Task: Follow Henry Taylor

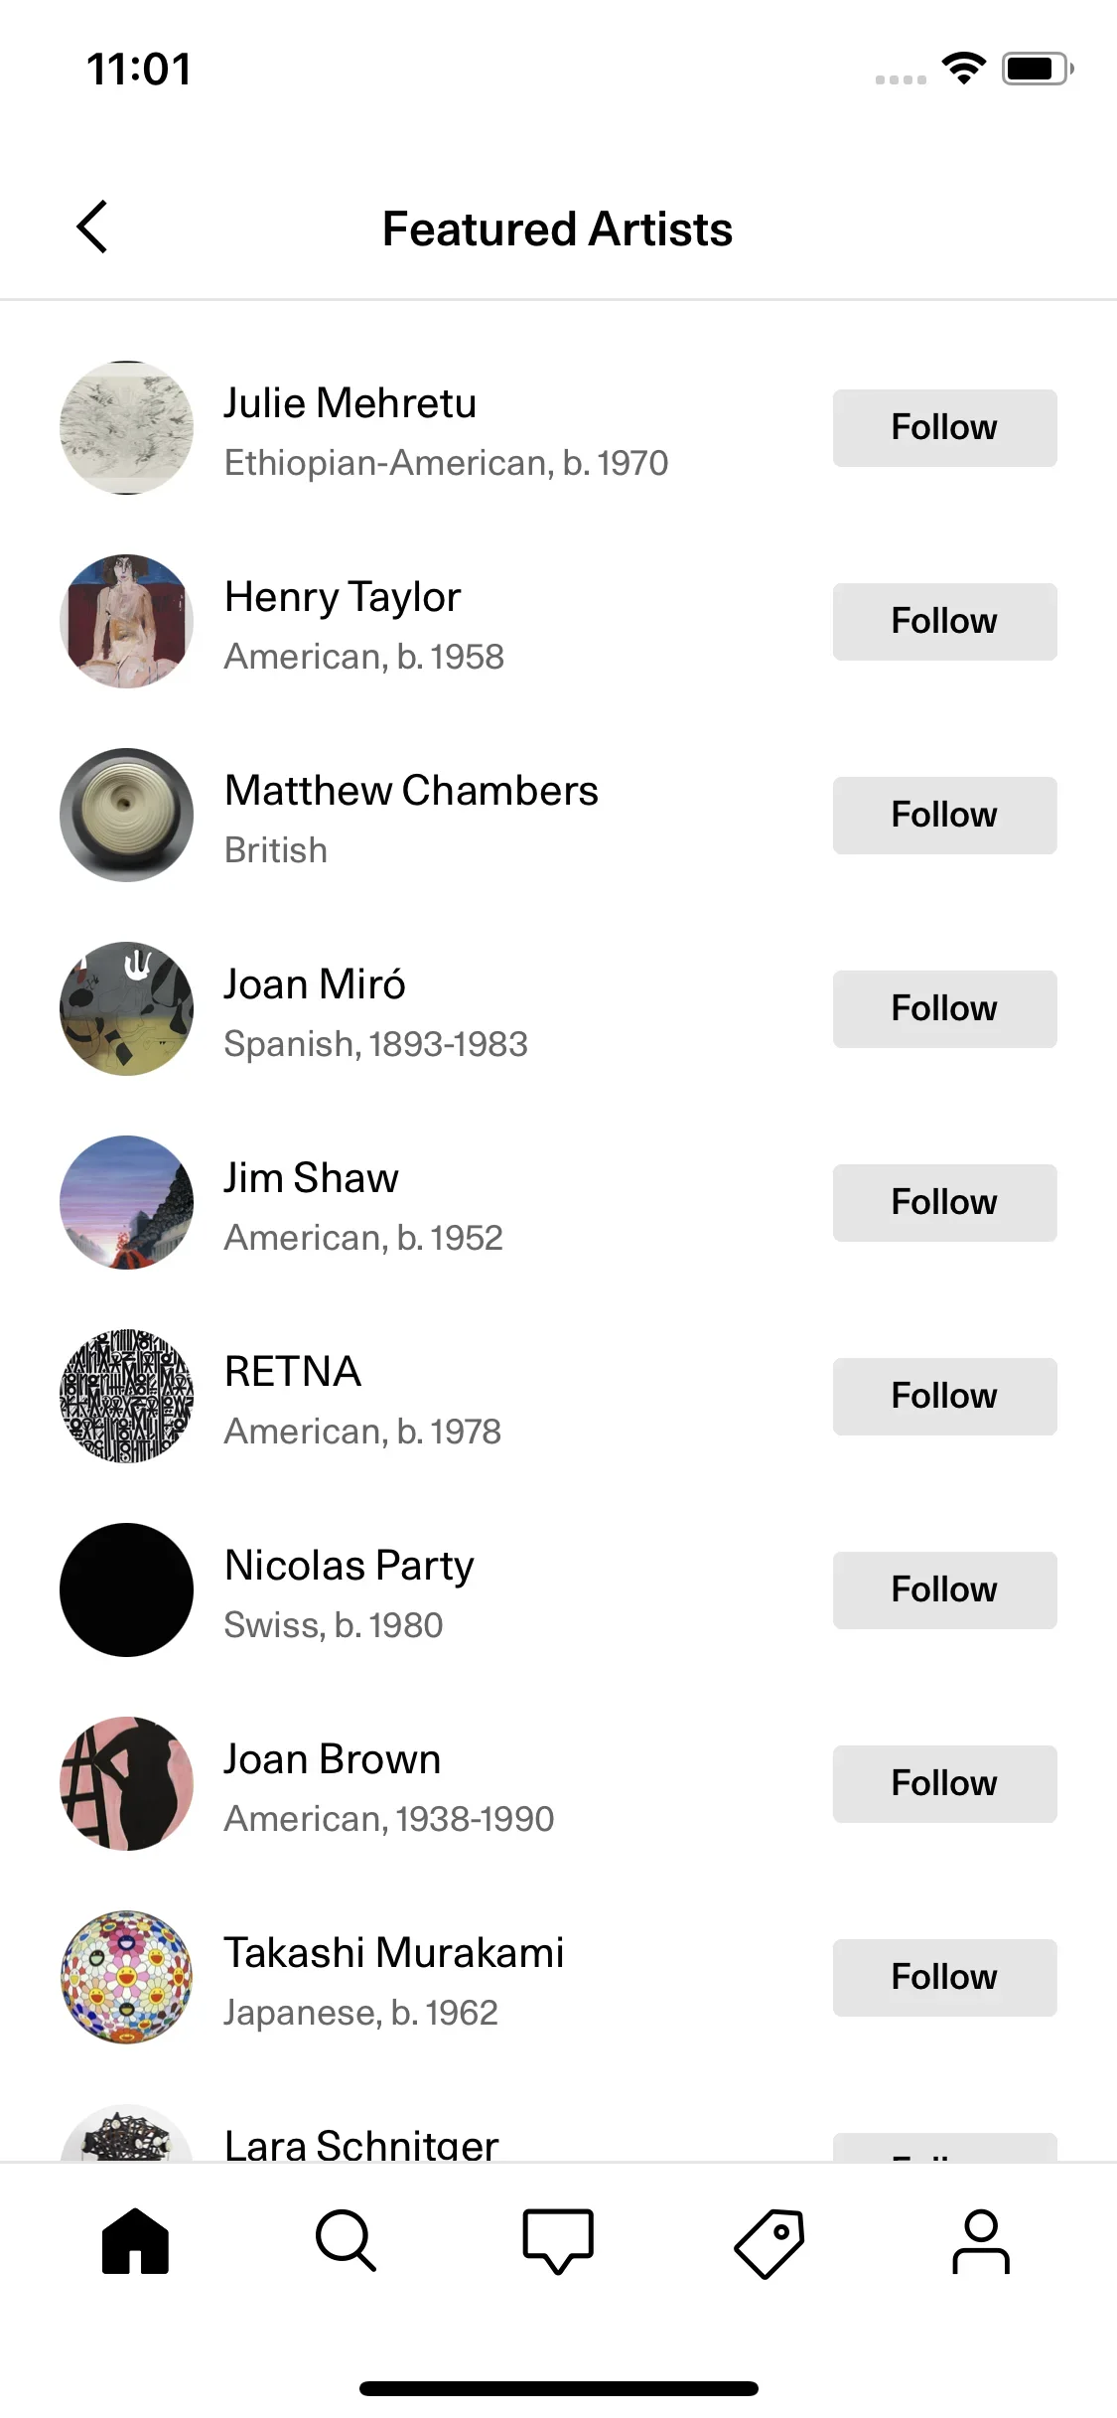Action: coord(944,621)
